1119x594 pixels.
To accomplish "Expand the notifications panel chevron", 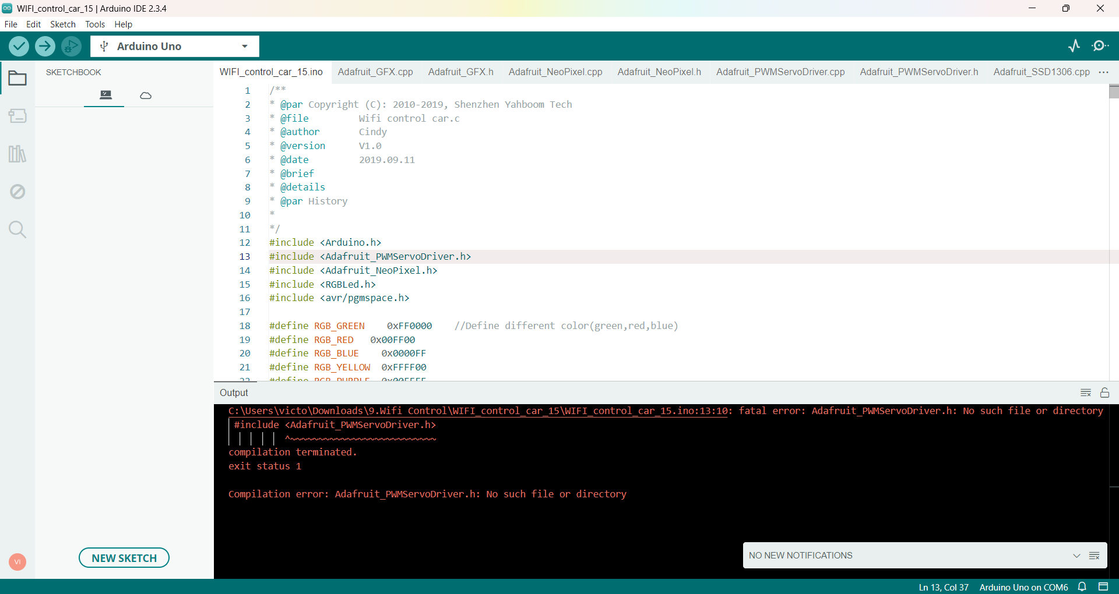I will [x=1077, y=555].
